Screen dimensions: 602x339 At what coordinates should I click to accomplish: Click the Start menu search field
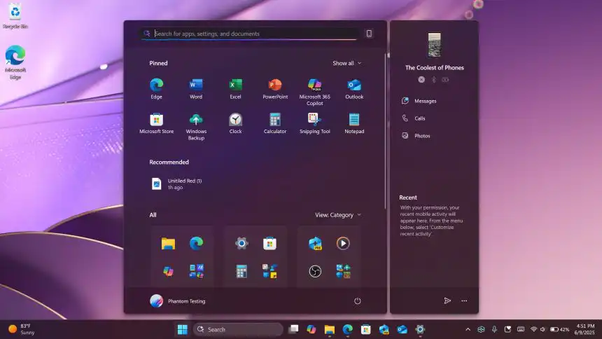252,34
